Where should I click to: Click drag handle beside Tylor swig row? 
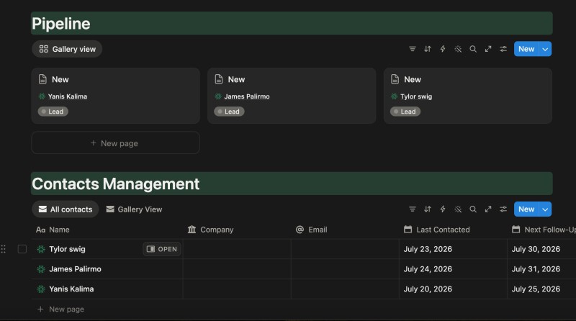[4, 249]
